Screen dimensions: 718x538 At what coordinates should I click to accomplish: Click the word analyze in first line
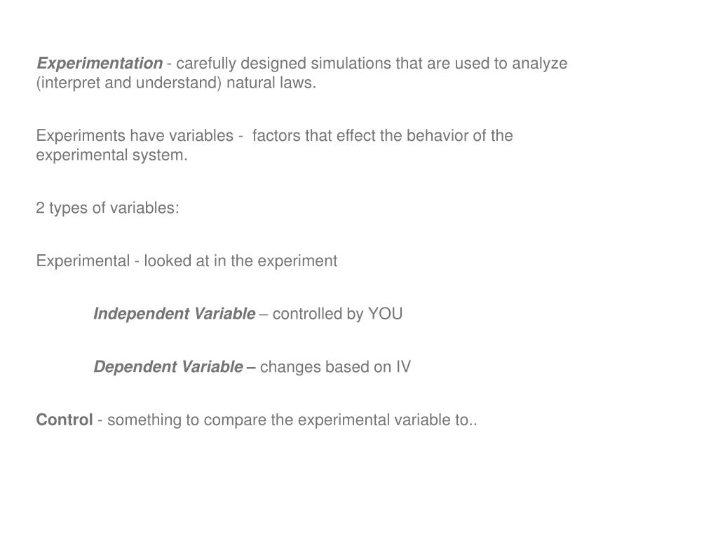coord(539,64)
